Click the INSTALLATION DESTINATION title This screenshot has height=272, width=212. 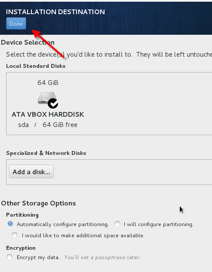[55, 12]
